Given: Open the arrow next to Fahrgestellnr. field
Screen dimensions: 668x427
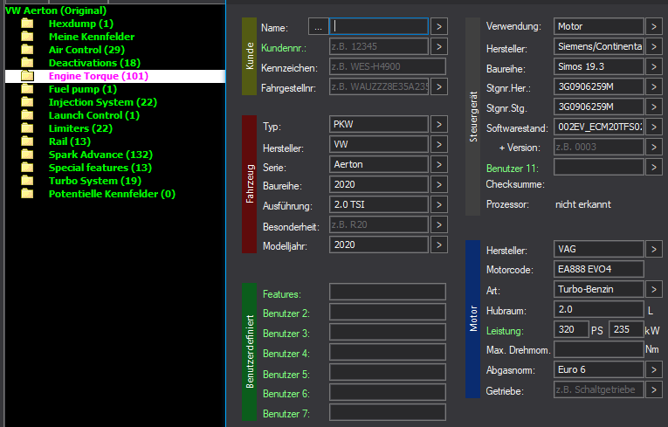Looking at the screenshot, I should click(x=439, y=87).
